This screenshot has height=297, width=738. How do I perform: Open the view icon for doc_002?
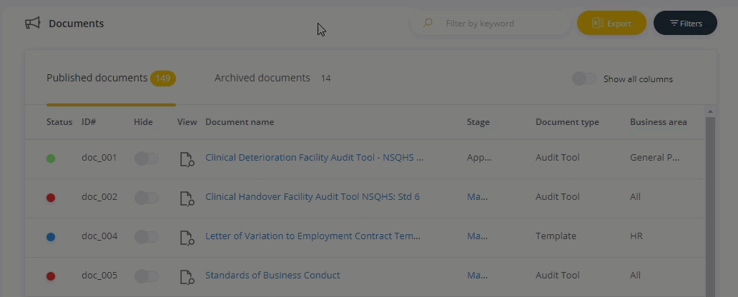pos(187,198)
